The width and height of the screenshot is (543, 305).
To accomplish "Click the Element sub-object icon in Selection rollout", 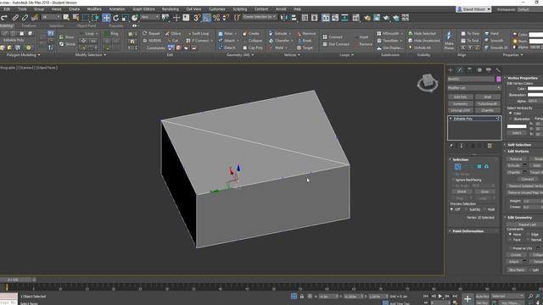I will pos(486,167).
